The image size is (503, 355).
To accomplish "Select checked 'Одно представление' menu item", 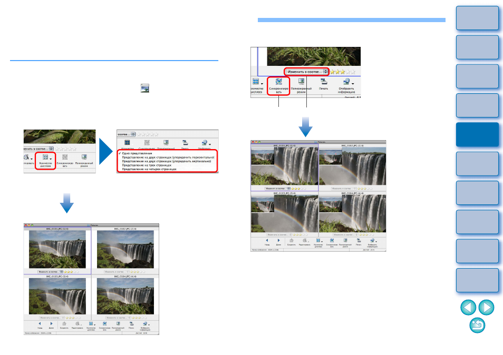I will [137, 153].
